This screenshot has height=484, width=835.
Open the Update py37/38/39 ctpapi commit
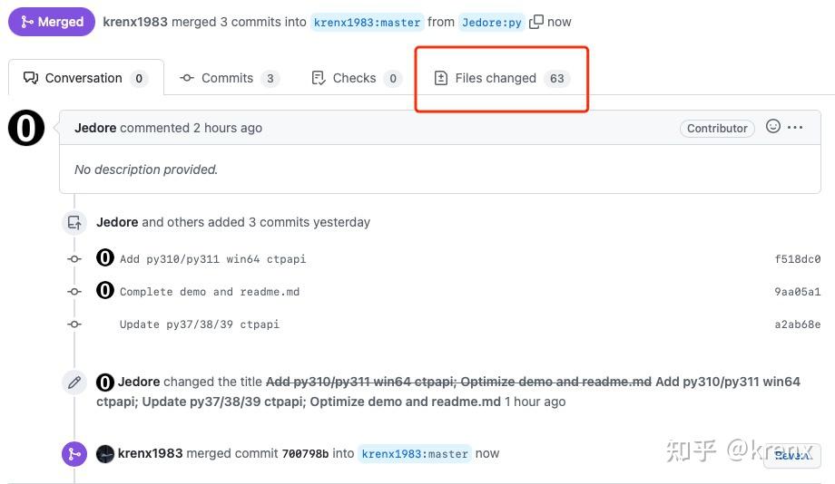pyautogui.click(x=199, y=324)
